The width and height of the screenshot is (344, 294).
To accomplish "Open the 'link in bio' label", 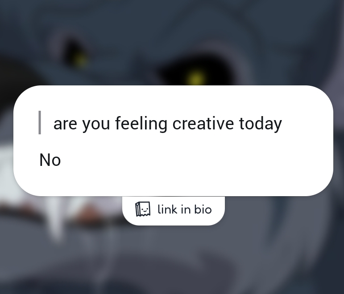I will point(185,209).
